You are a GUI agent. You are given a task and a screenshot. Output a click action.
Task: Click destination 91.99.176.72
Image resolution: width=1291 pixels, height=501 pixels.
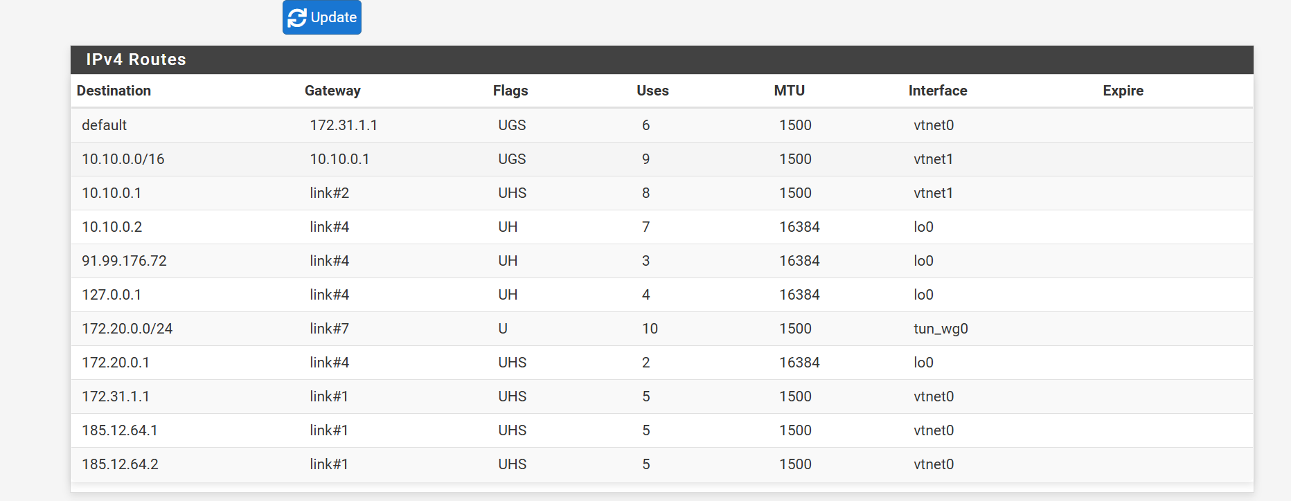(124, 261)
